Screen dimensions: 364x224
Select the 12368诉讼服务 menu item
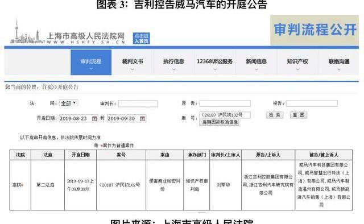(215, 61)
